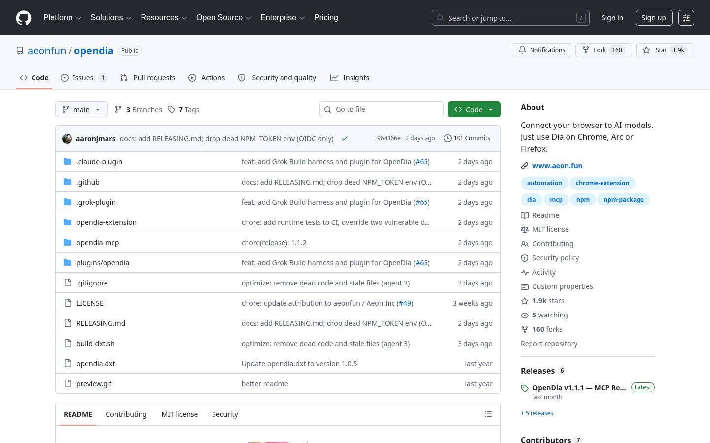Click the automation topic tag
Screen dimensions: 710x443
[x=544, y=183]
